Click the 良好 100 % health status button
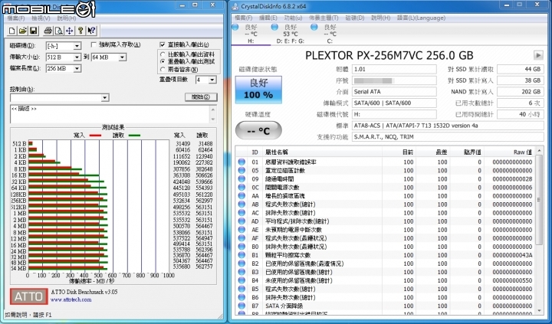Image resolution: width=552 pixels, height=324 pixels. [259, 90]
